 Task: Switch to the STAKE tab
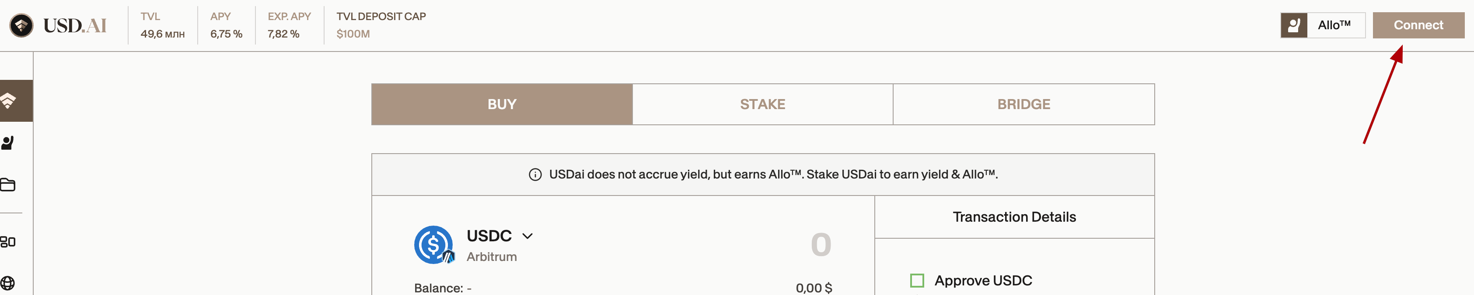pos(762,104)
